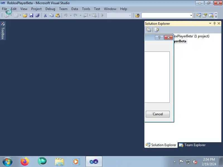The height and width of the screenshot is (167, 223).
Task: Click the Paste clipboard icon
Action: pos(58,15)
